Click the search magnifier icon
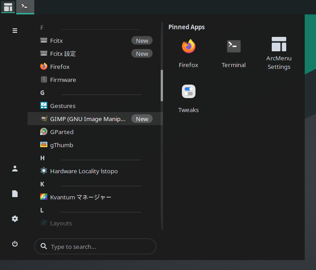The image size is (316, 270). 44,246
